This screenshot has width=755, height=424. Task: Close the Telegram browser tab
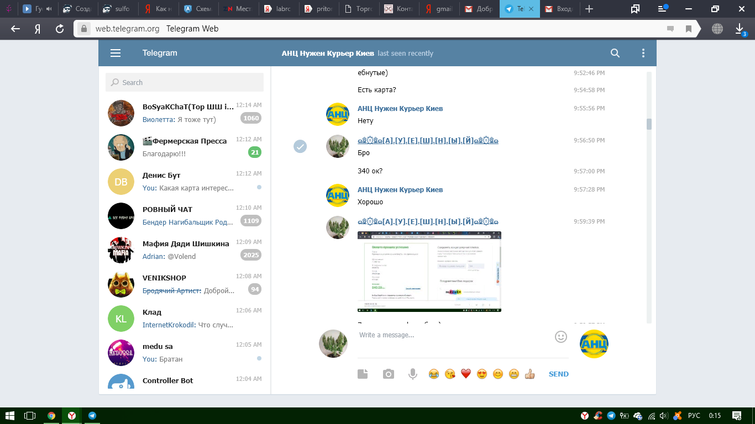coord(531,9)
